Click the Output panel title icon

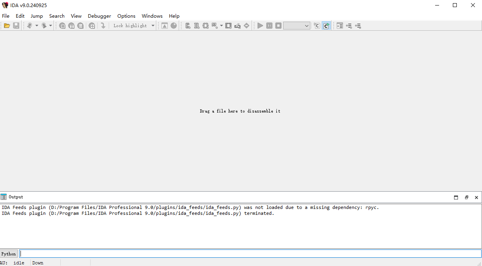[4, 197]
